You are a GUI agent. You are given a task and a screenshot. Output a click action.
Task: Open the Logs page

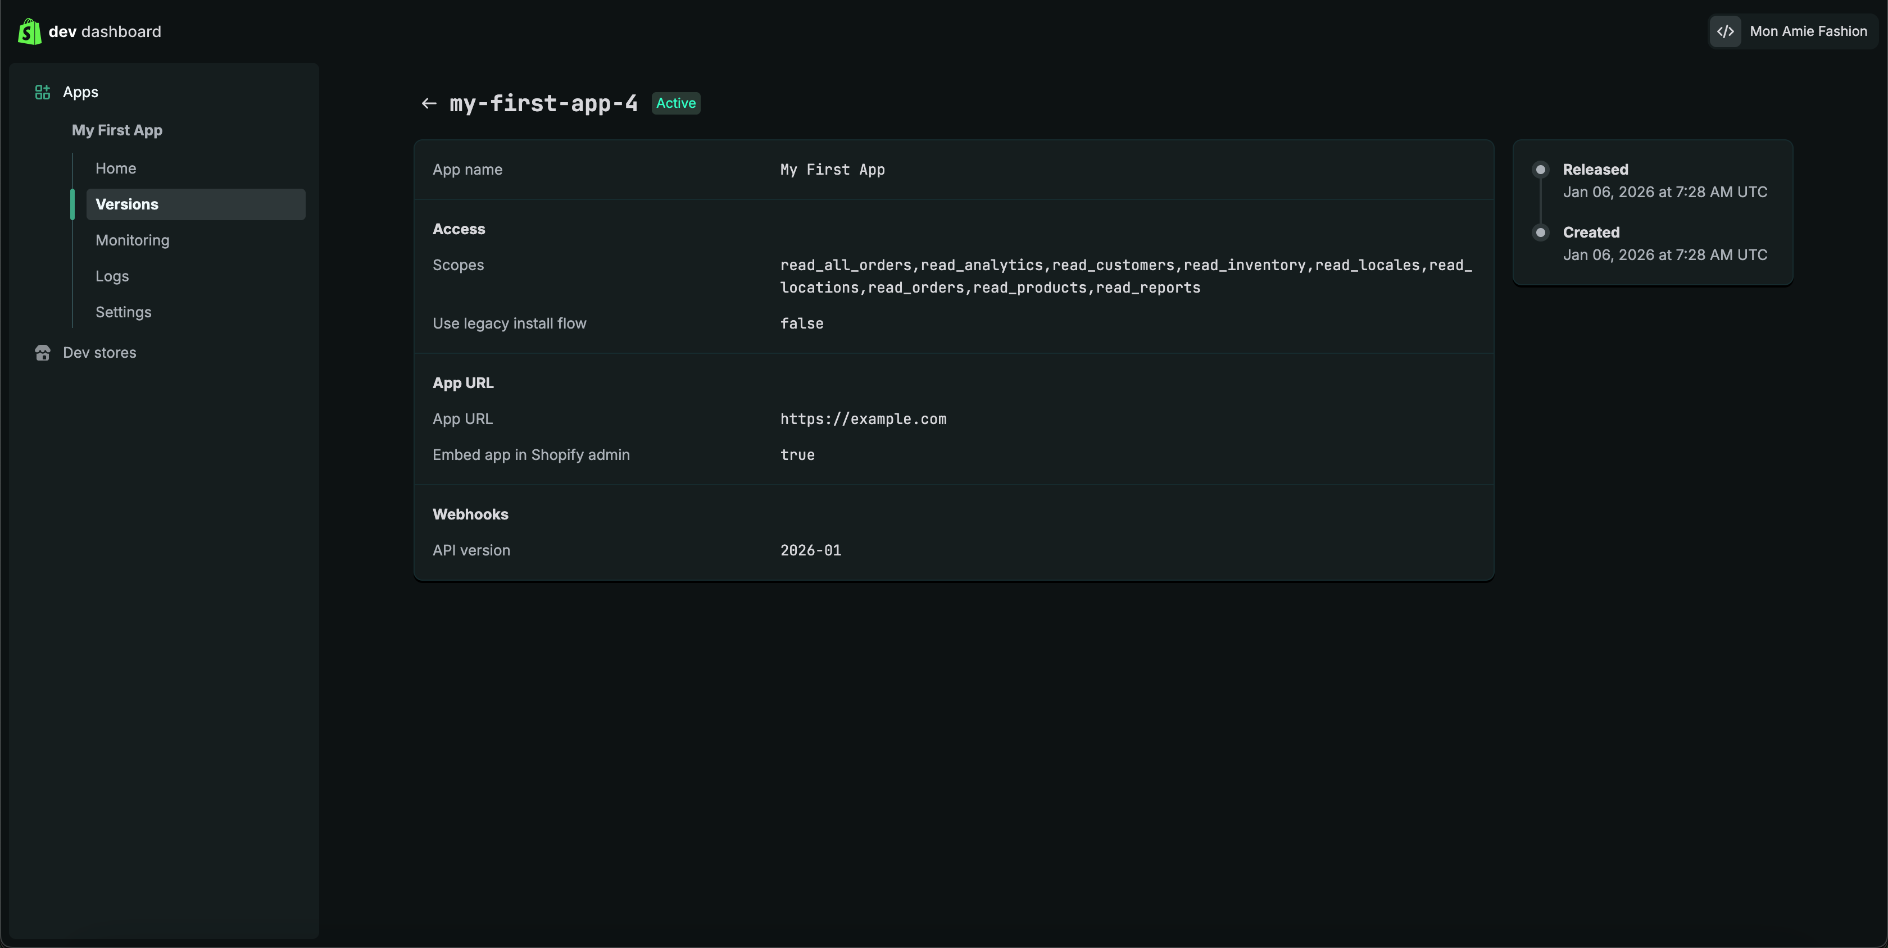point(112,276)
